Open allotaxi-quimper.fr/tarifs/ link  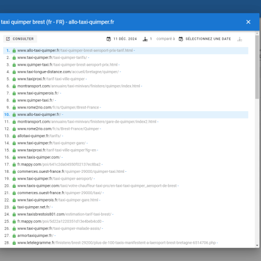39,136
